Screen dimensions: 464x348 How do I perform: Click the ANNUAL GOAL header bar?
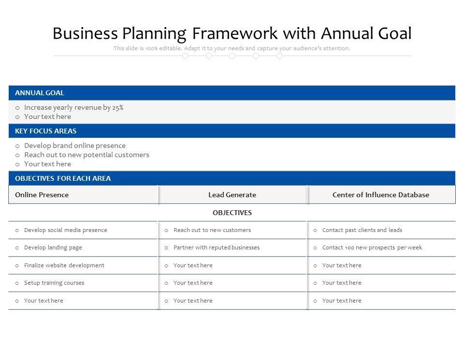[232, 93]
